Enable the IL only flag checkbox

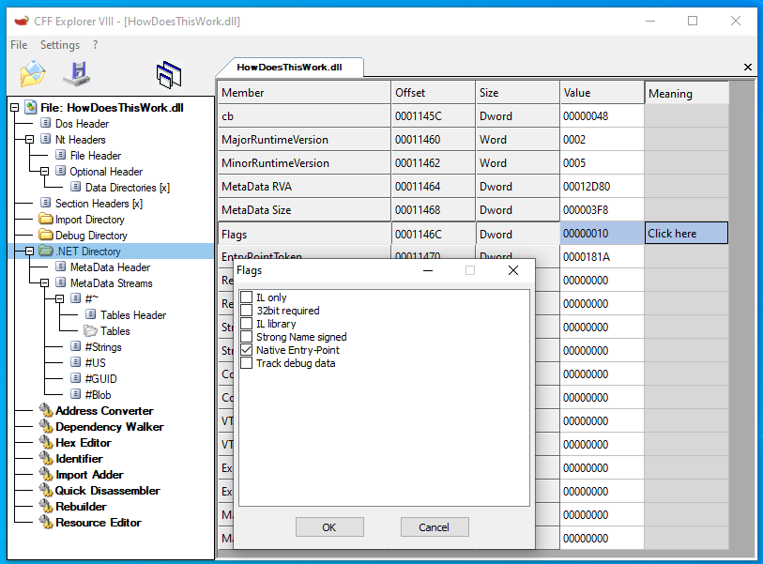247,297
